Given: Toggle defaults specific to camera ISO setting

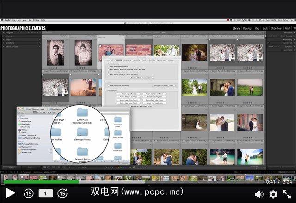Looking at the screenshot, I should [x=109, y=75].
